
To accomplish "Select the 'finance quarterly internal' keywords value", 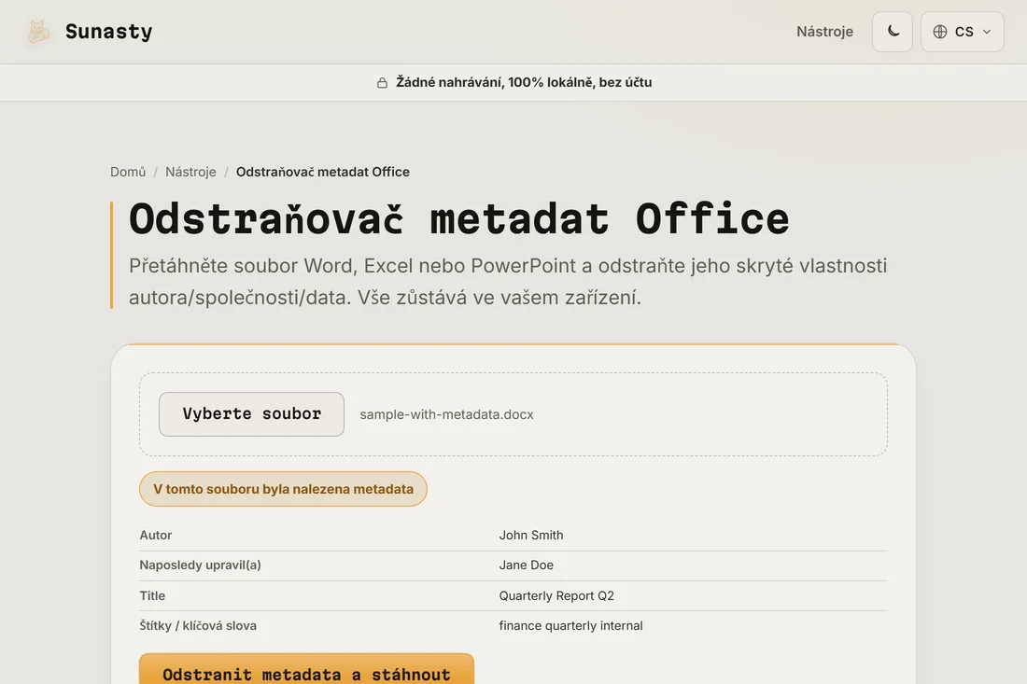I will (x=571, y=626).
